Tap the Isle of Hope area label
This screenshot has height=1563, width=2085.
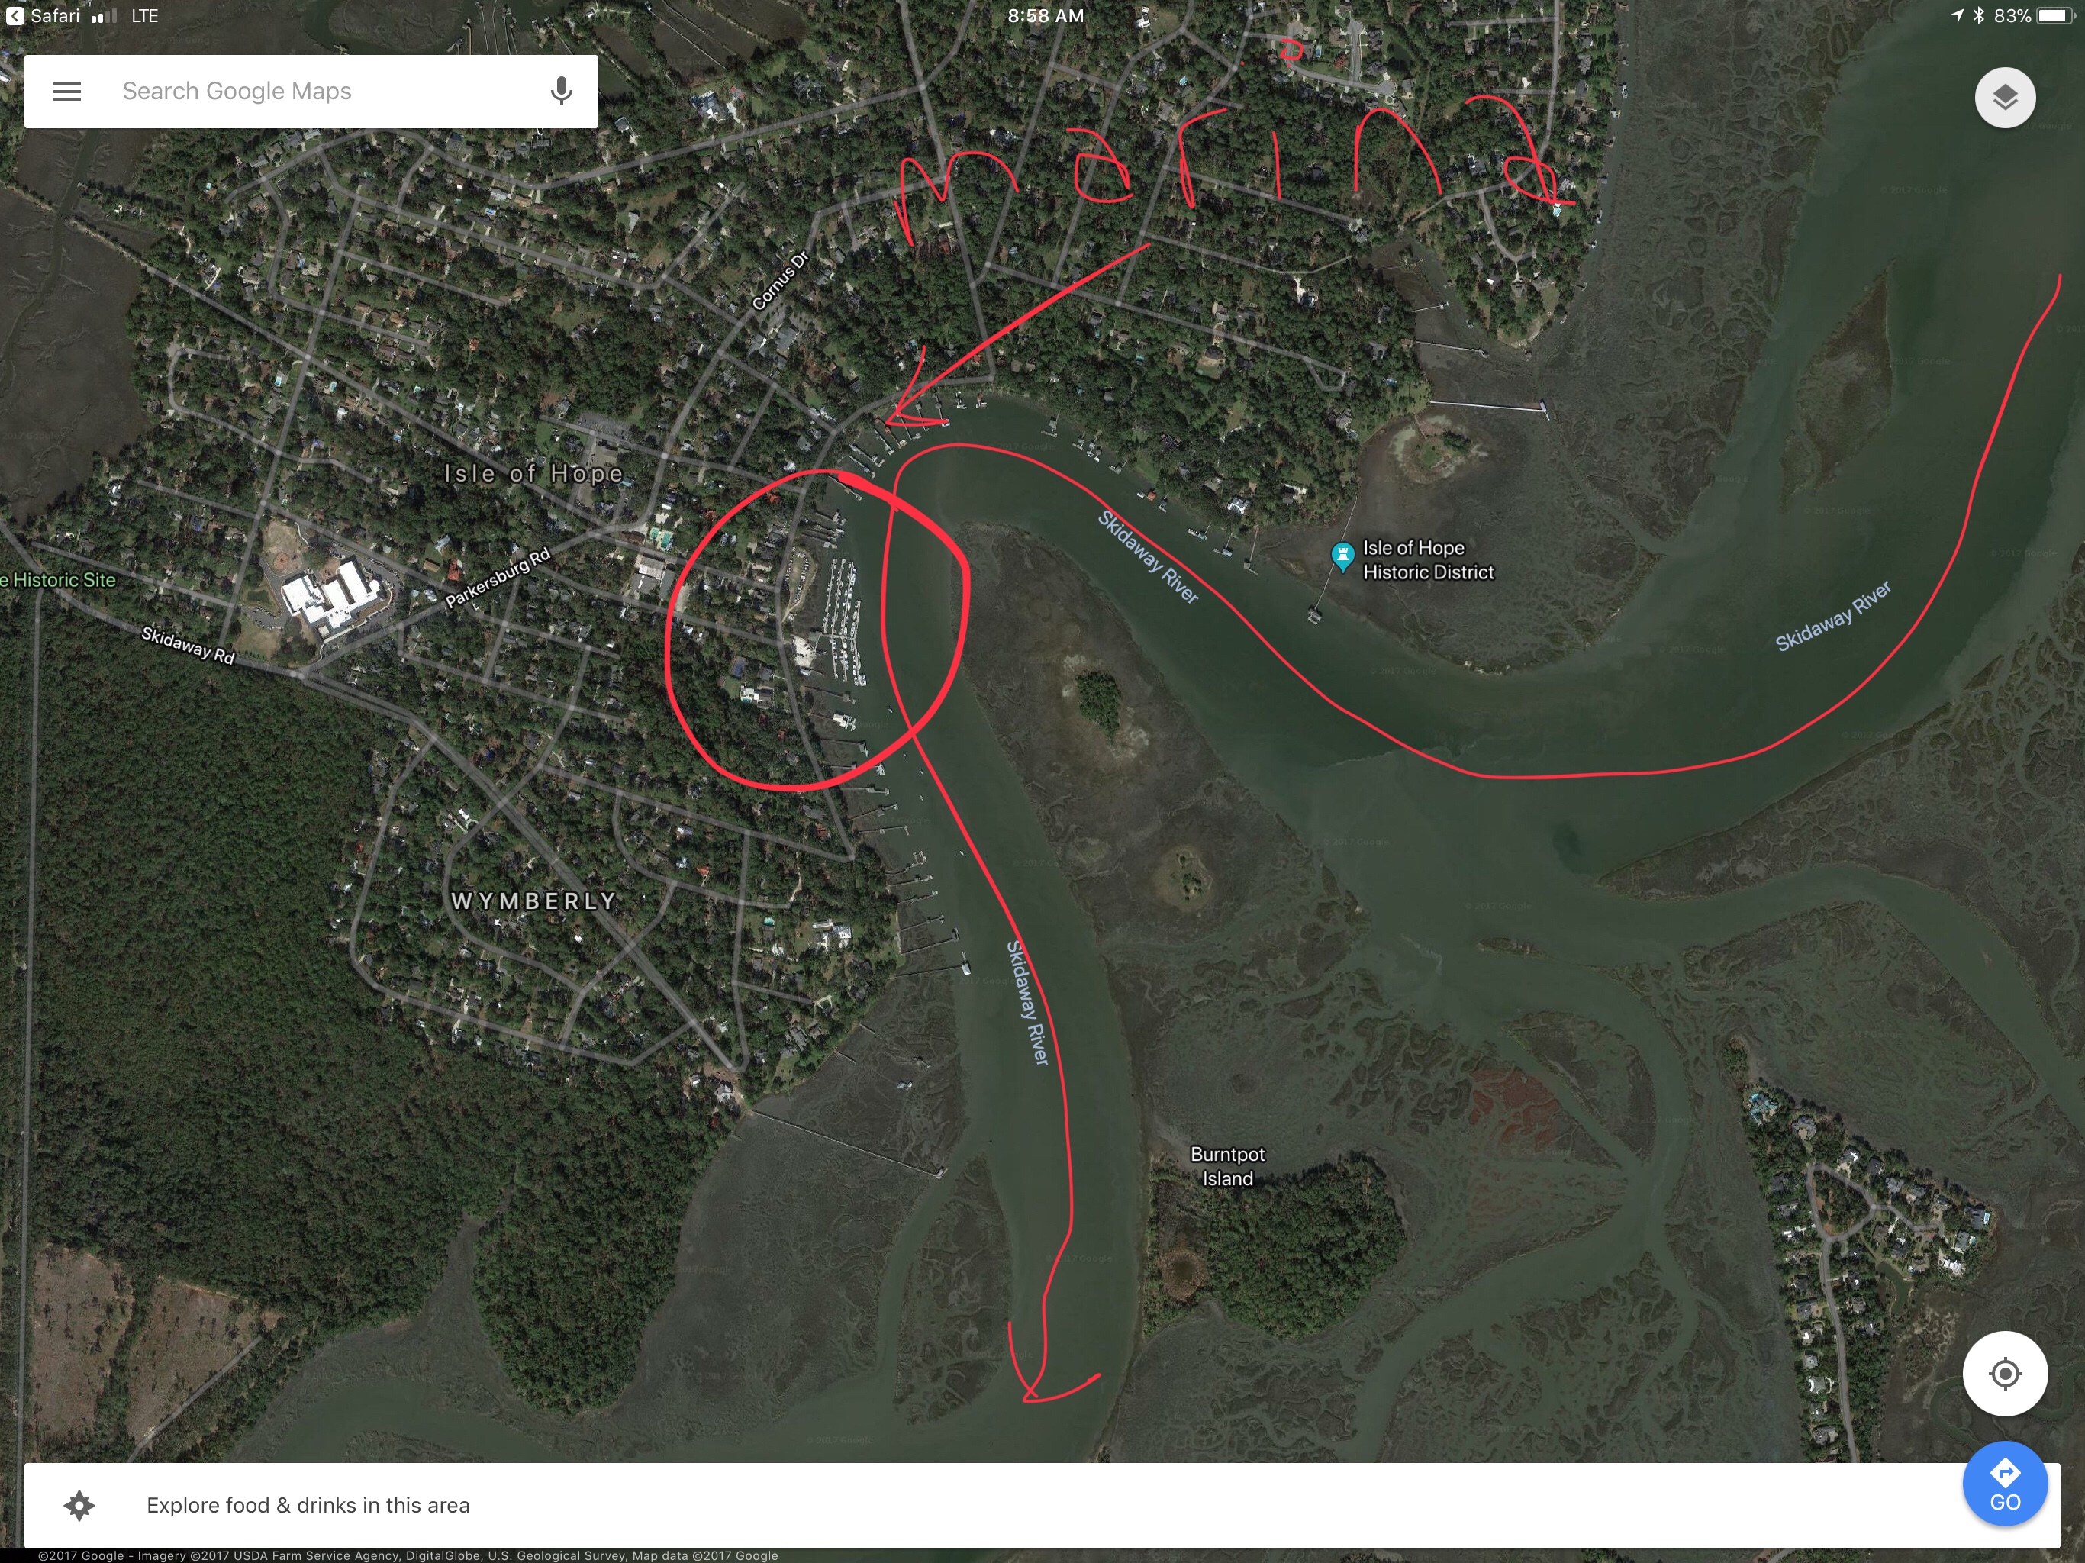tap(533, 473)
